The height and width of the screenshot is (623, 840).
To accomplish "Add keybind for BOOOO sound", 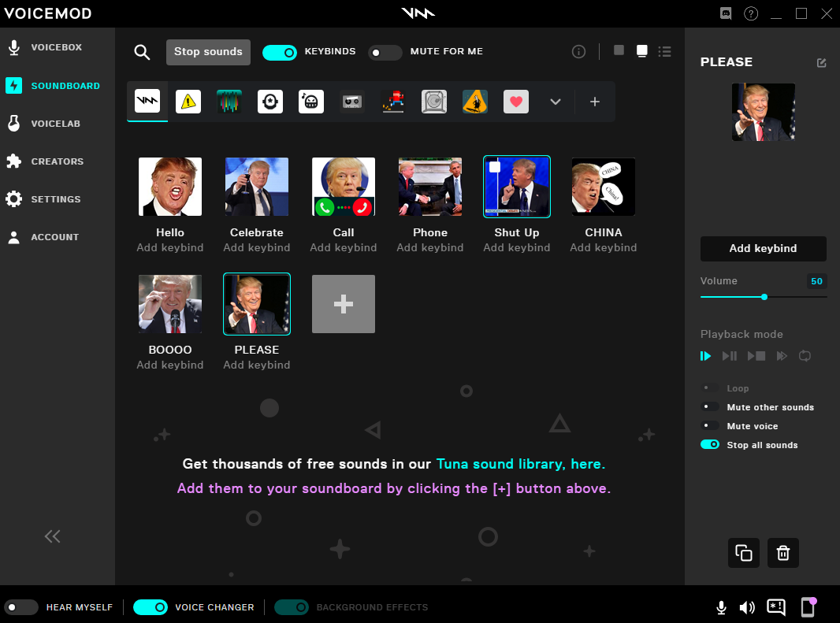I will (x=170, y=365).
